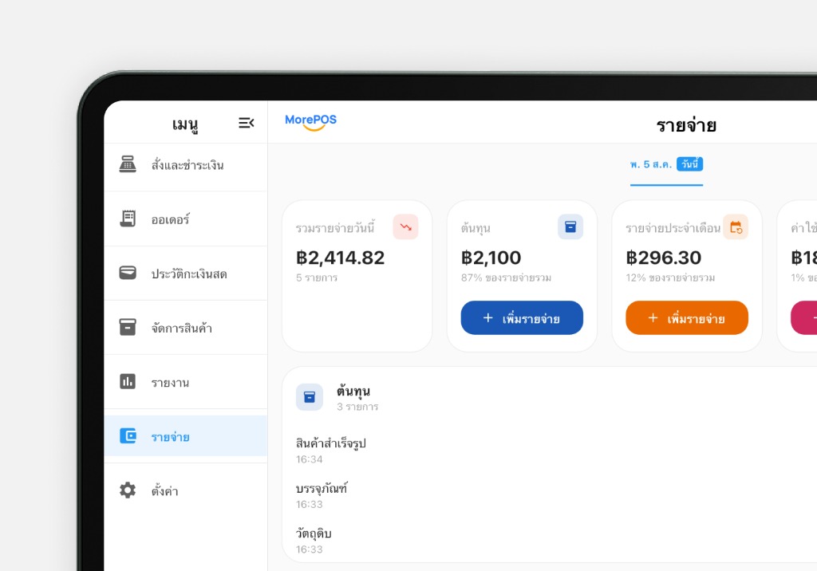Click the ฿2,414.82 total expense amount
The image size is (817, 571).
[340, 258]
